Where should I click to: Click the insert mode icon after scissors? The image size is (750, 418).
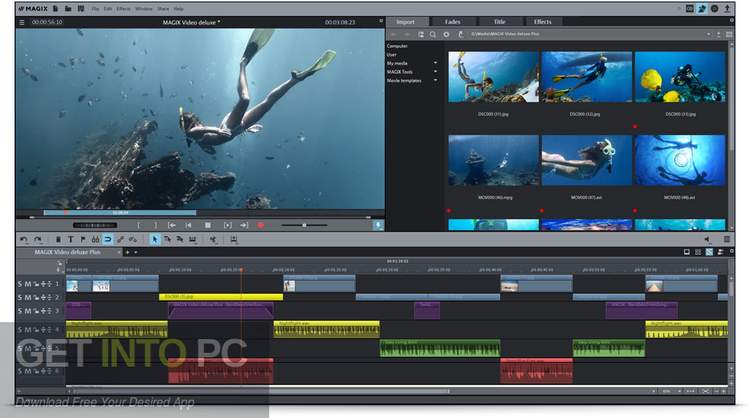tap(234, 239)
